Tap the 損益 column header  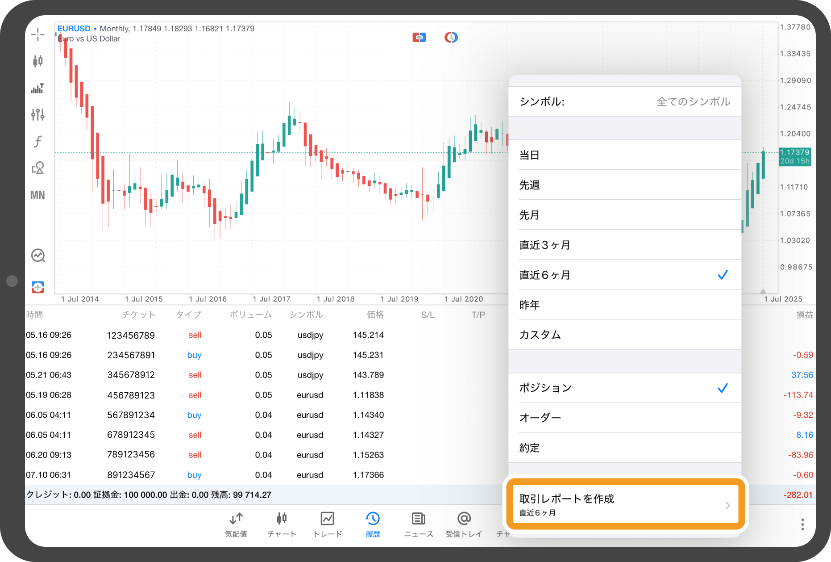coord(804,315)
